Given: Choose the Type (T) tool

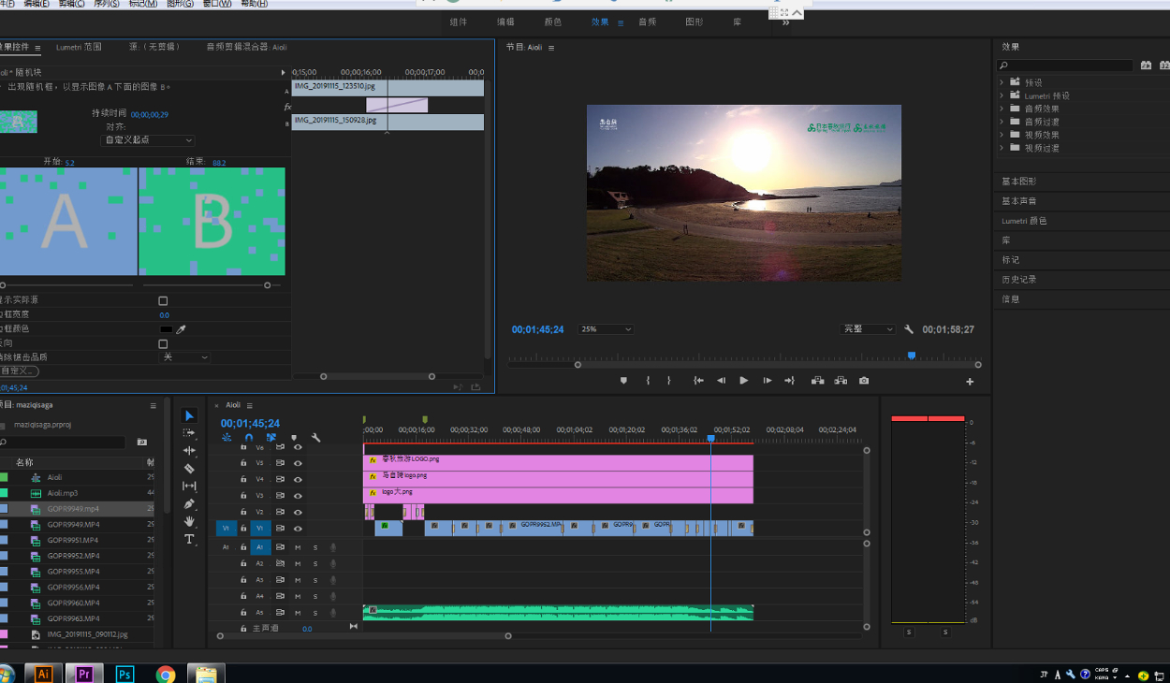Looking at the screenshot, I should coord(189,539).
